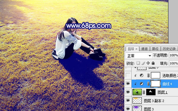Toggle visibility of the 图层 3 副本 2 layer
Viewport: 178px width, 111px height.
point(128,100)
